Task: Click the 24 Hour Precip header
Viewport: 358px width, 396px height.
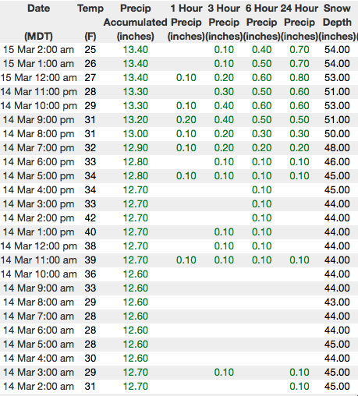Action: pos(300,22)
